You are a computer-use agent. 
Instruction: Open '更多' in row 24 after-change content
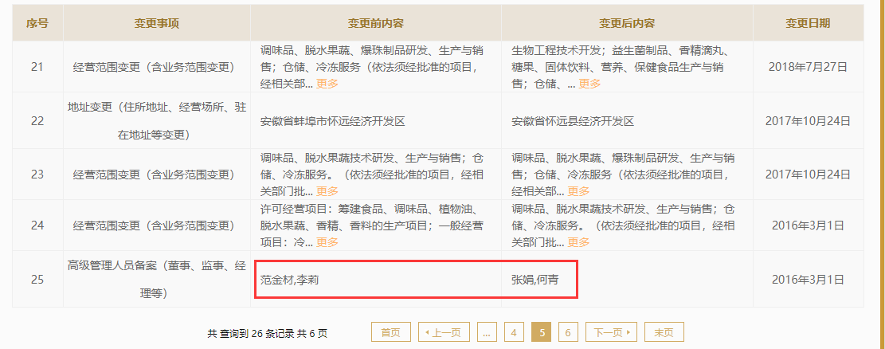(578, 242)
